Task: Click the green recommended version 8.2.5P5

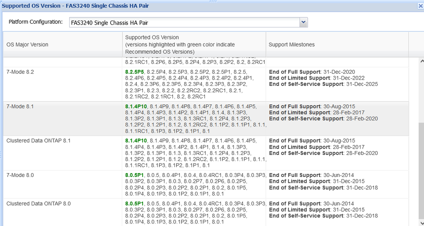Action: [135, 72]
